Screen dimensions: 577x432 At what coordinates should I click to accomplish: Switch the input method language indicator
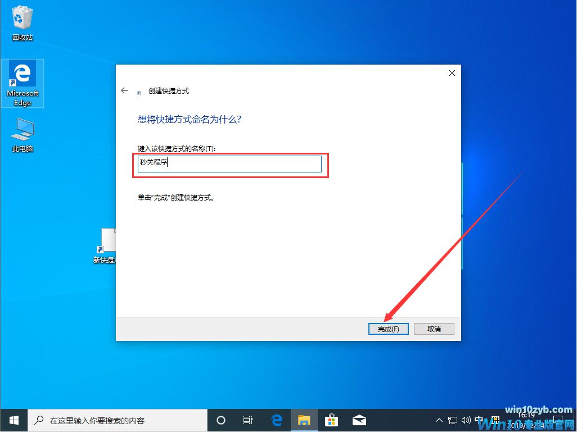click(x=480, y=420)
